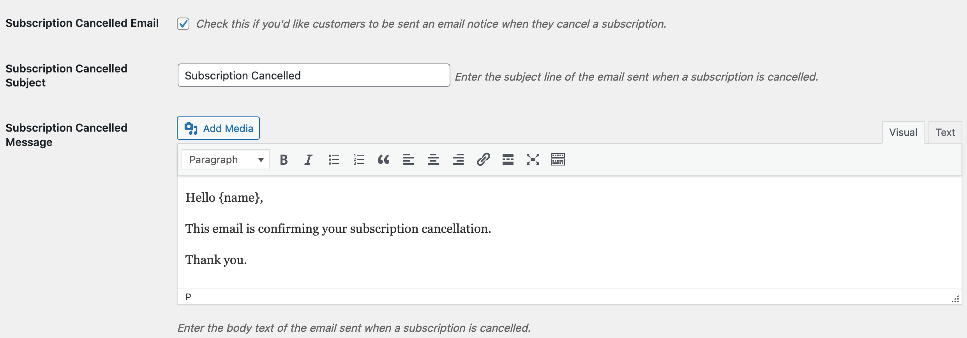967x338 pixels.
Task: Insert or edit a link
Action: point(483,160)
